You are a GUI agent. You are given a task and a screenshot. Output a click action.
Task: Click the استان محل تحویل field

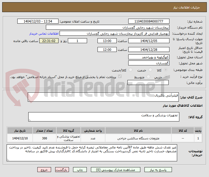click(149, 57)
